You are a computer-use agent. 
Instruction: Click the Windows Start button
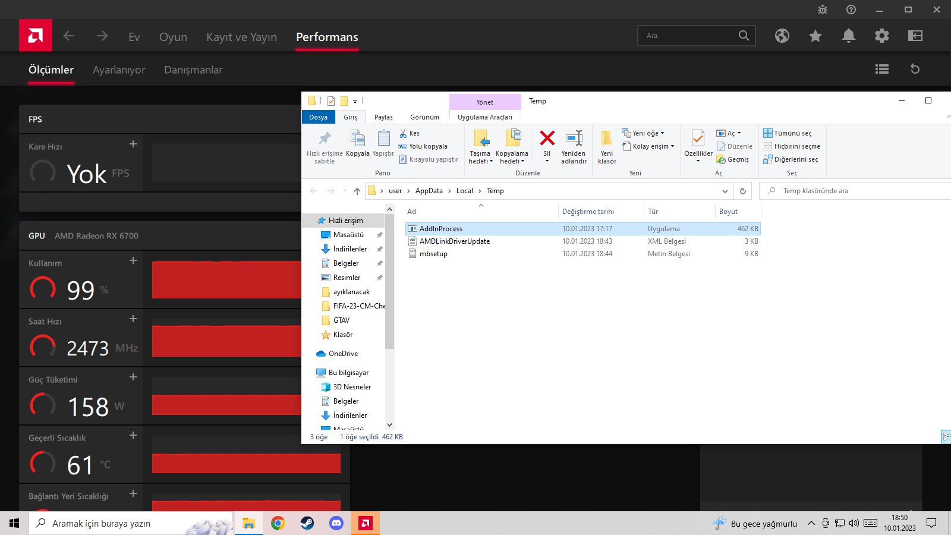[x=14, y=523]
